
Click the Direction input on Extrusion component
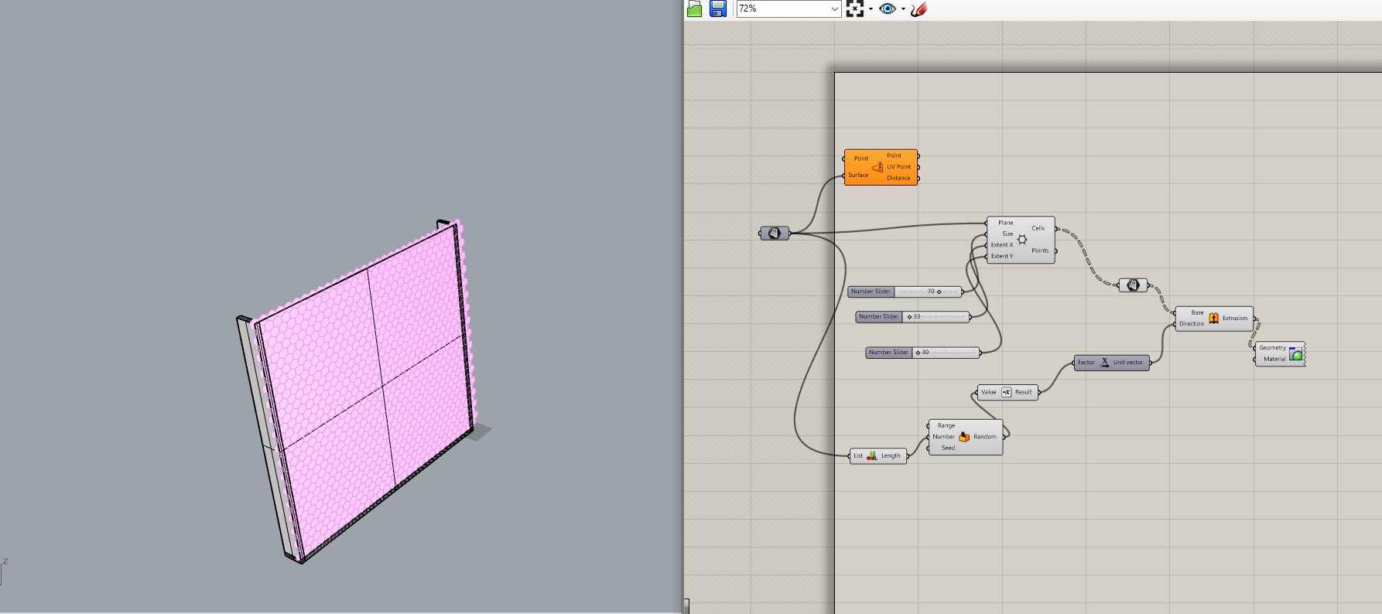click(1192, 324)
